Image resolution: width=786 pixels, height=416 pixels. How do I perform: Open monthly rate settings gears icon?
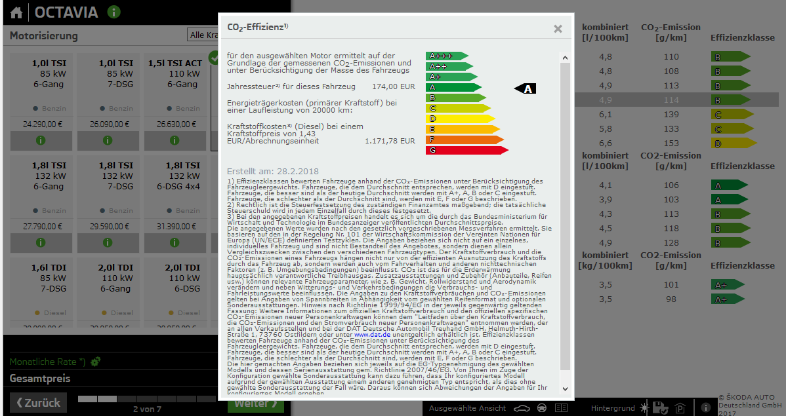point(95,361)
